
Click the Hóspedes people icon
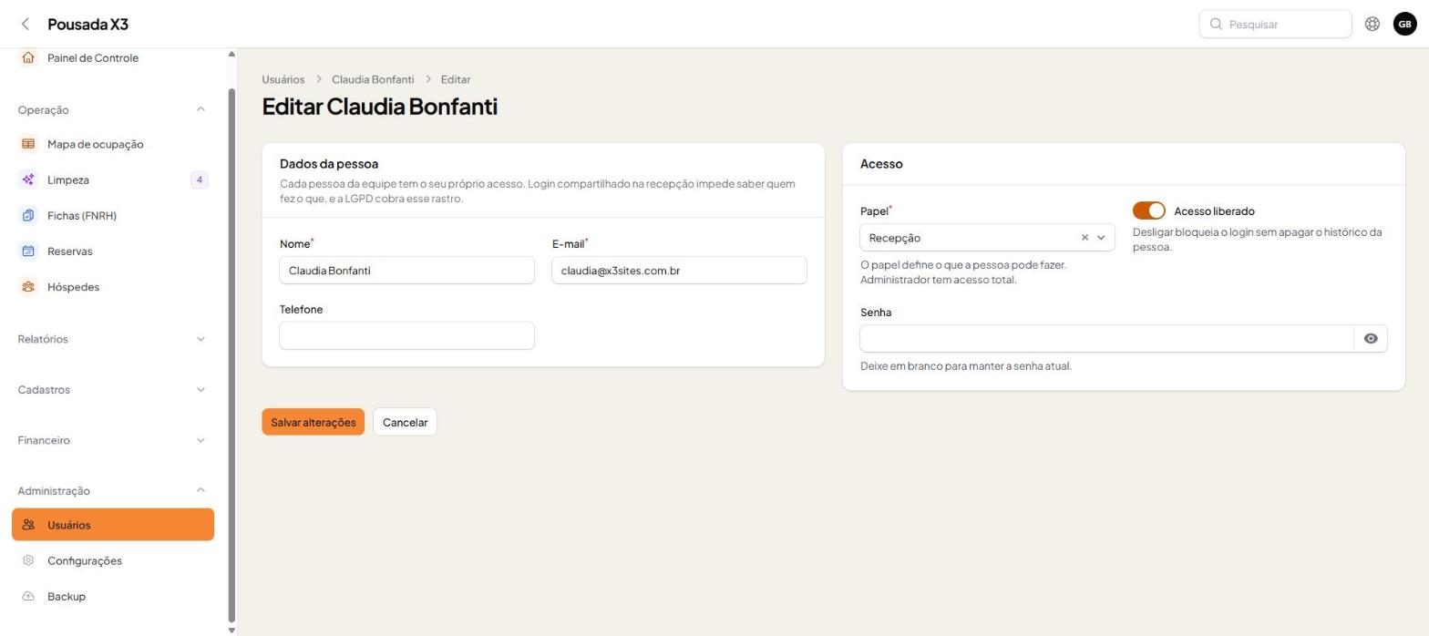[x=28, y=286]
